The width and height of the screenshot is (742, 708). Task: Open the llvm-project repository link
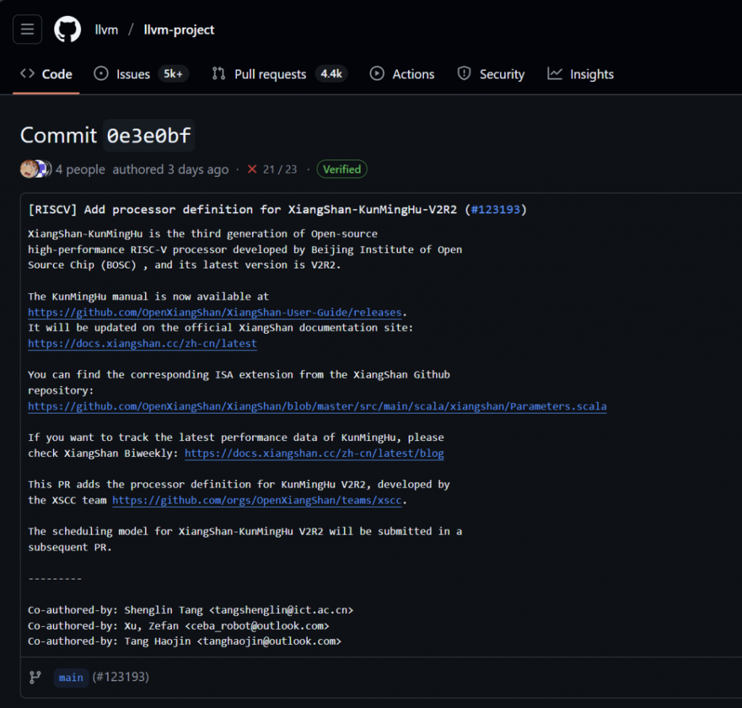click(178, 30)
